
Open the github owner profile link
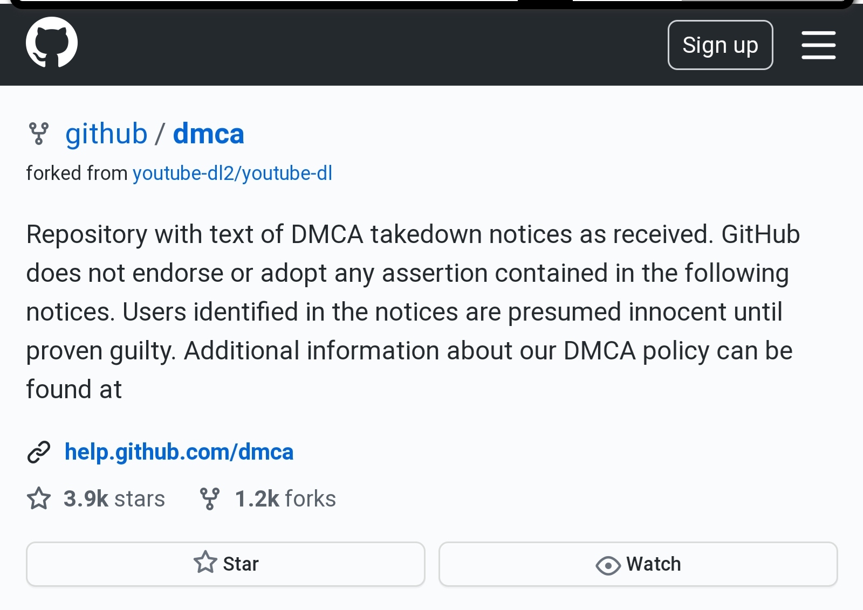(106, 134)
